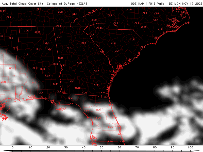The width and height of the screenshot is (203, 152).
Task: Click the SCT label on Florida's northeast coast
Action: pyautogui.click(x=111, y=105)
